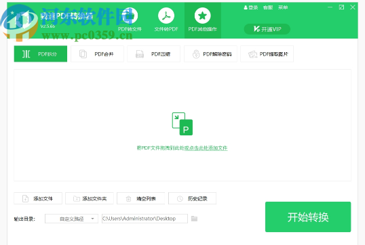
Task: Open the 历史记录 history button
Action: click(192, 198)
